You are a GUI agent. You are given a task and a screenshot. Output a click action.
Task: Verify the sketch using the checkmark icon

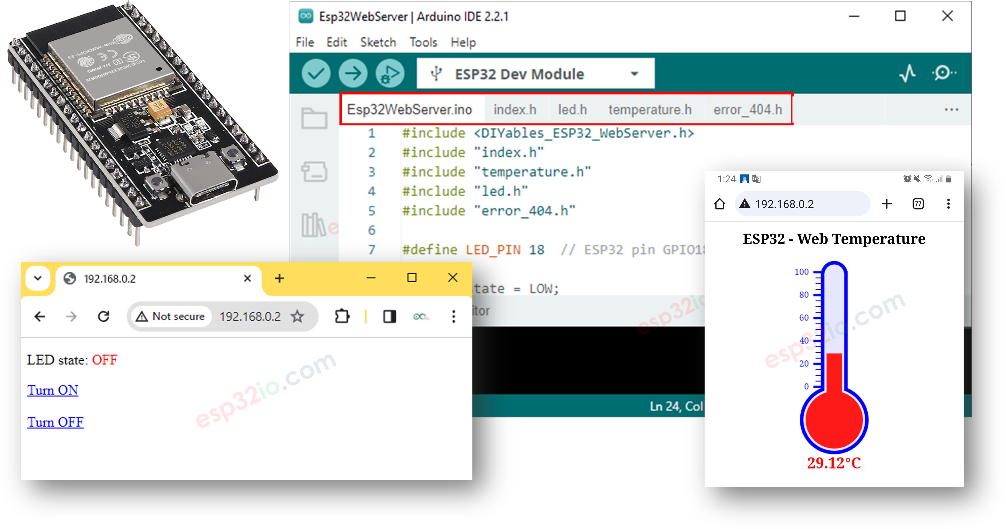point(316,74)
